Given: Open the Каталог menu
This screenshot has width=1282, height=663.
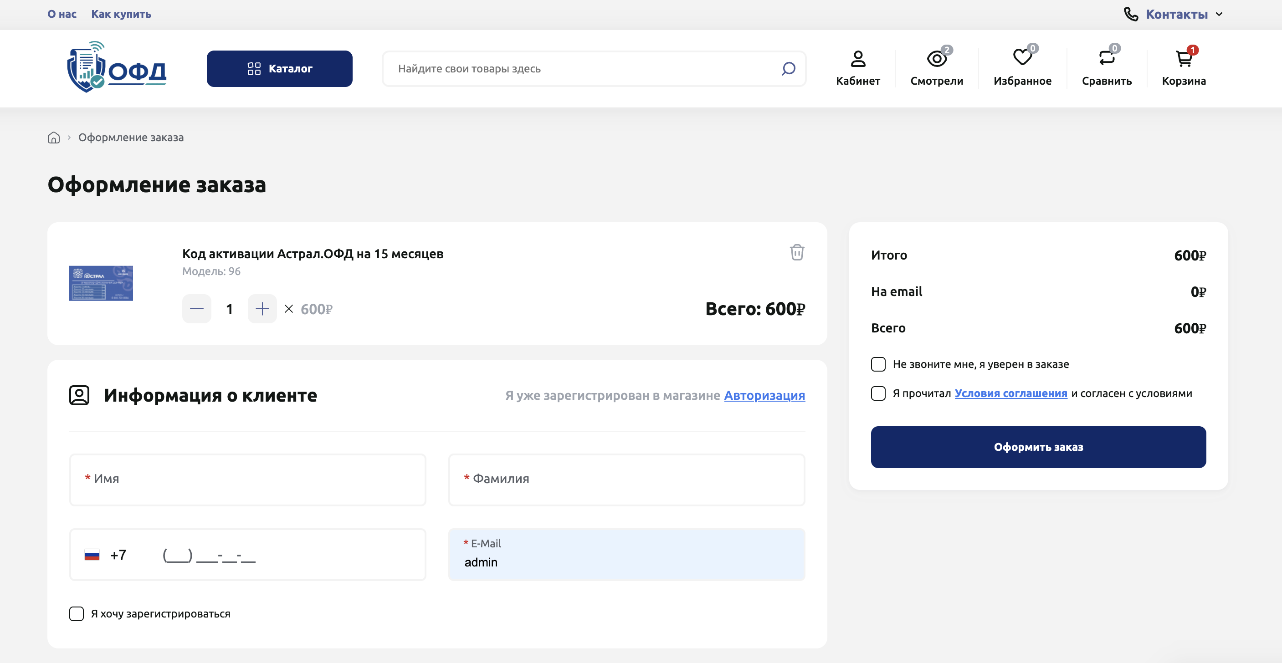Looking at the screenshot, I should (x=280, y=69).
